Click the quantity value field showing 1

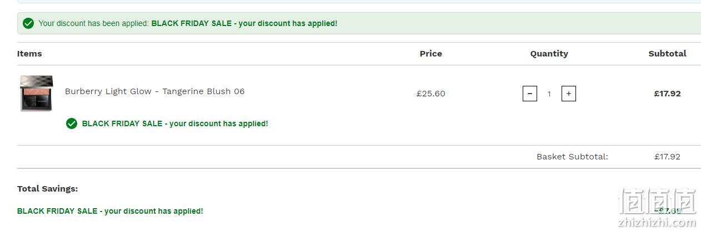[x=549, y=94]
